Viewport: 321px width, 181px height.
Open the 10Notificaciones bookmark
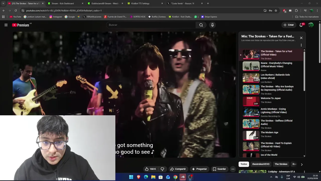[92, 17]
